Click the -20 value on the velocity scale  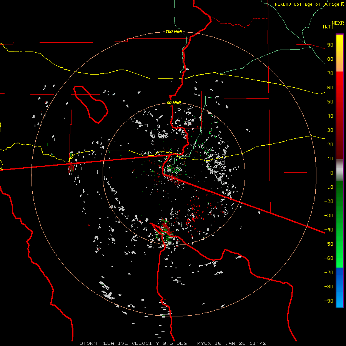pos(329,201)
